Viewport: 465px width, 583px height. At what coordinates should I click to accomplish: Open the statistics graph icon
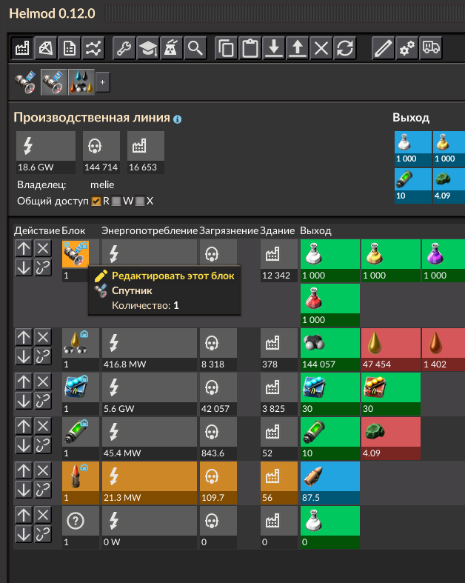point(93,48)
